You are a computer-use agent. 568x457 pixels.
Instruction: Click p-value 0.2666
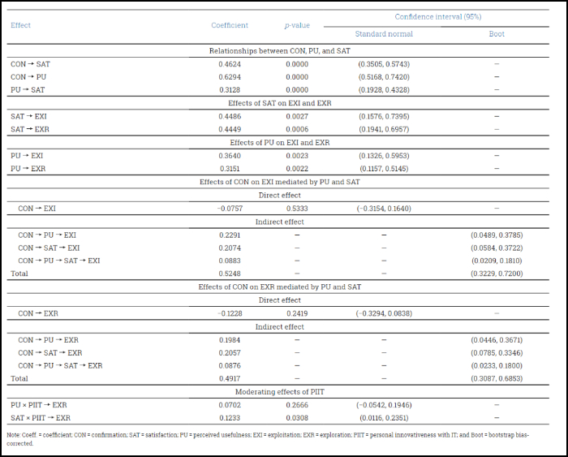[x=297, y=405]
